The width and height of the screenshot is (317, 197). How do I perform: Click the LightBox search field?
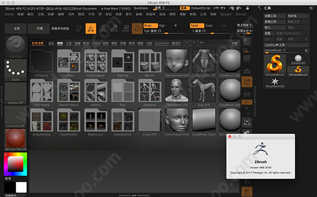tap(214, 43)
